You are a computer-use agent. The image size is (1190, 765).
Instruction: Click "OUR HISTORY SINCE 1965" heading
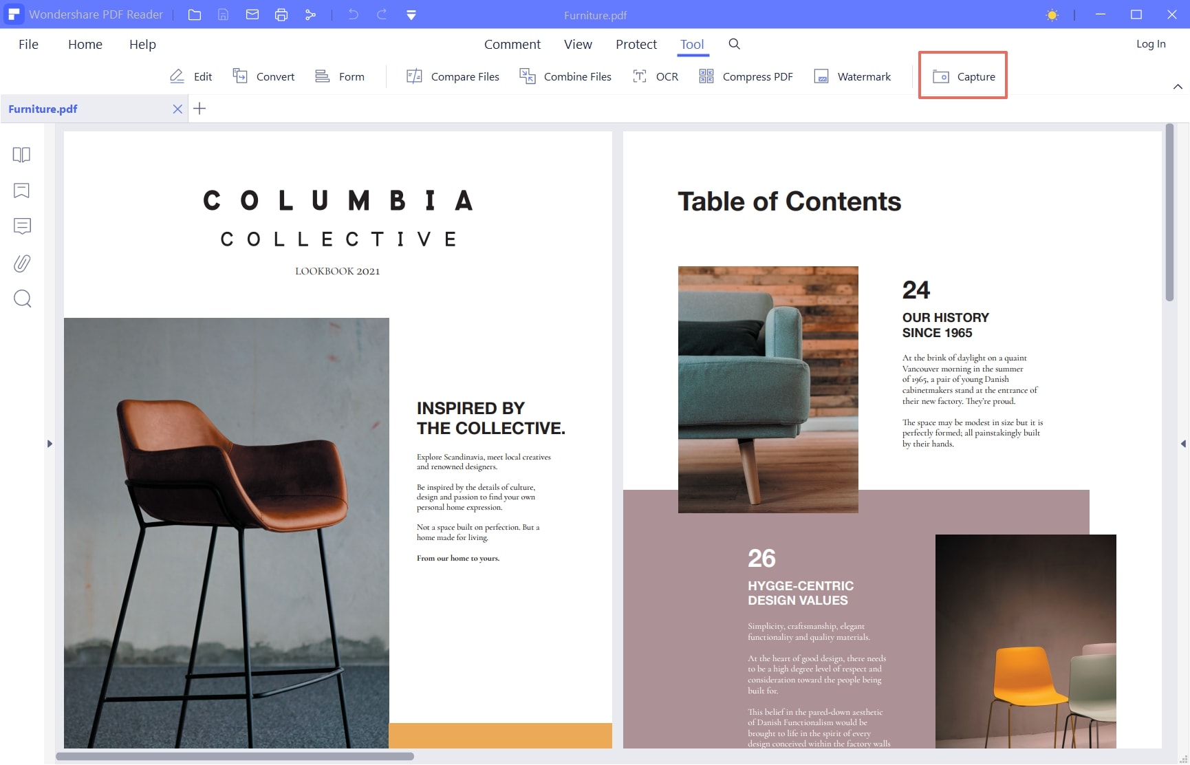click(945, 325)
